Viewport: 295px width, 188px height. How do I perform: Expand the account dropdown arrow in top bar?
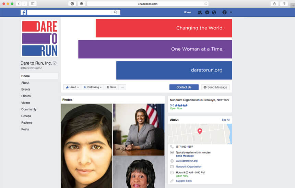[231, 12]
